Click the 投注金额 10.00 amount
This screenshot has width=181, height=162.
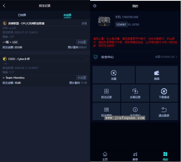[12, 83]
